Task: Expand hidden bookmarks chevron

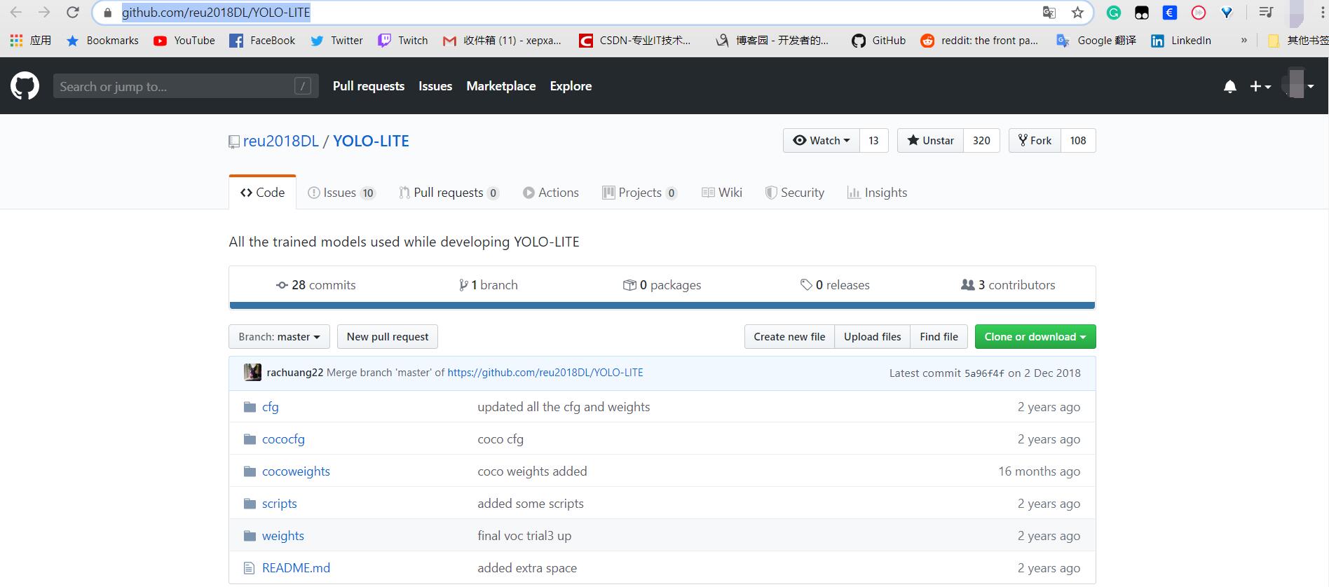Action: click(x=1244, y=41)
